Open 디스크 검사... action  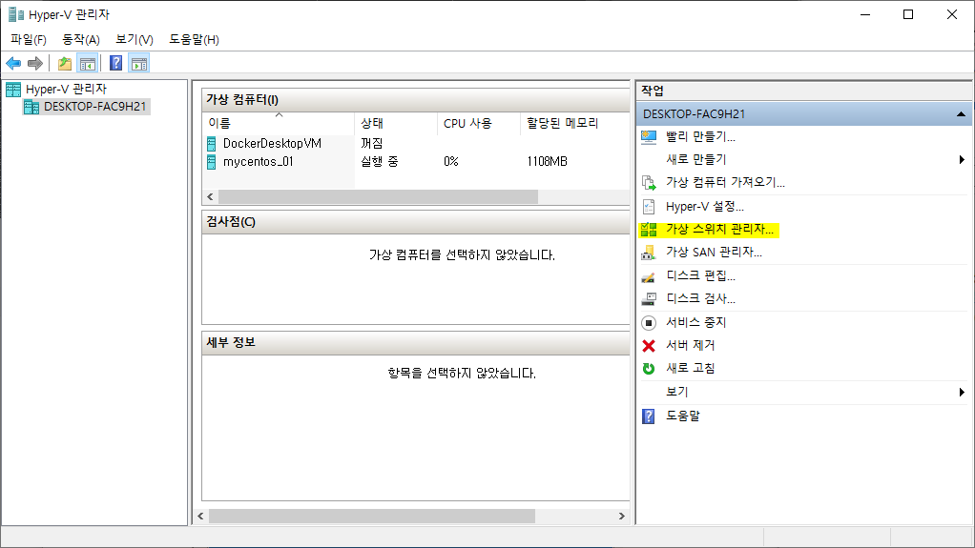tap(700, 299)
